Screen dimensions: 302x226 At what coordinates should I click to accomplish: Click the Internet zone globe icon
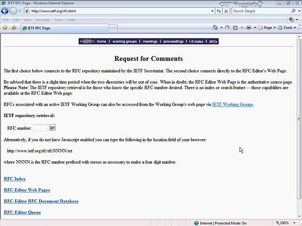[x=196, y=223]
